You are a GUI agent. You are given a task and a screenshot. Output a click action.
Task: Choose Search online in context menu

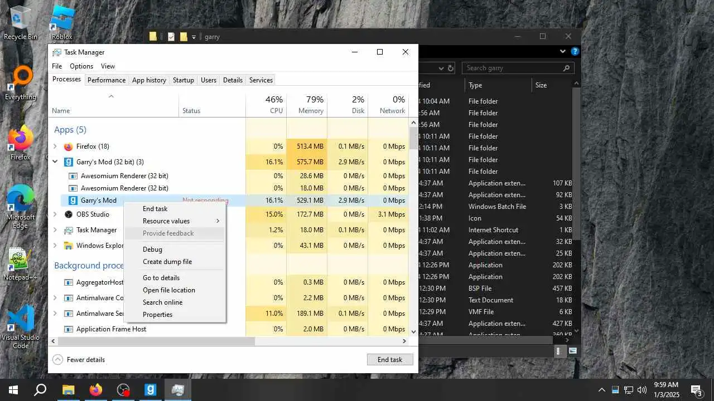pos(175,302)
